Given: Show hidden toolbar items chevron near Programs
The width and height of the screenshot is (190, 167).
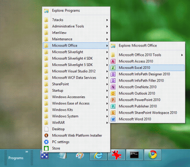Looking at the screenshot, I should pos(27,152).
